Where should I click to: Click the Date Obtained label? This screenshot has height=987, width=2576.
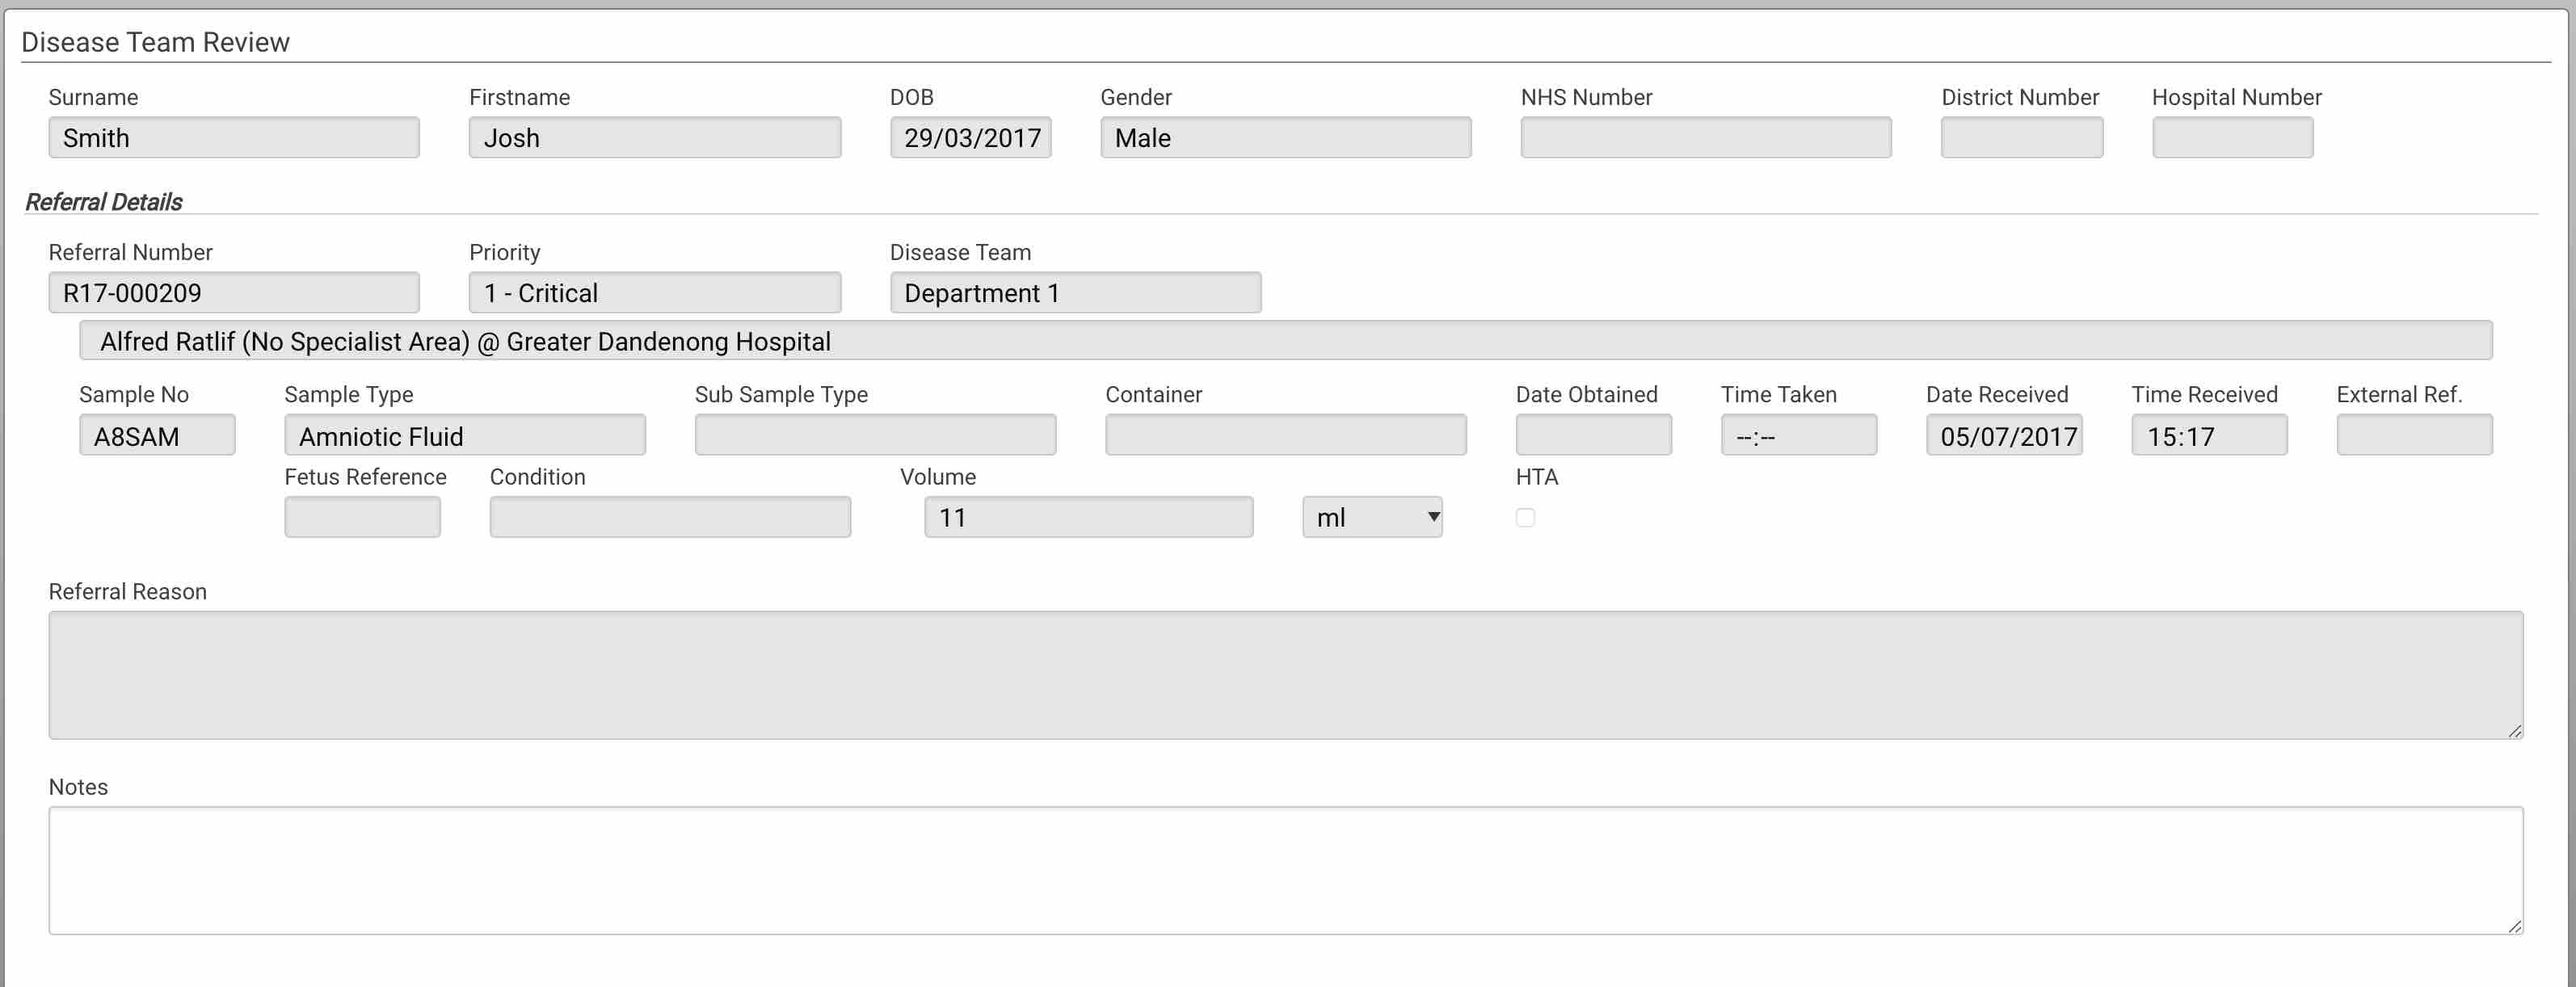(1586, 395)
